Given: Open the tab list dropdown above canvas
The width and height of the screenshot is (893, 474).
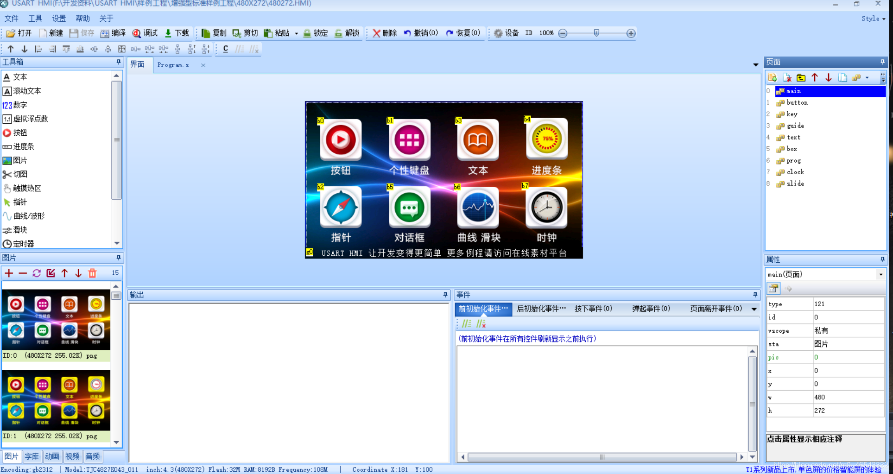Looking at the screenshot, I should (755, 65).
